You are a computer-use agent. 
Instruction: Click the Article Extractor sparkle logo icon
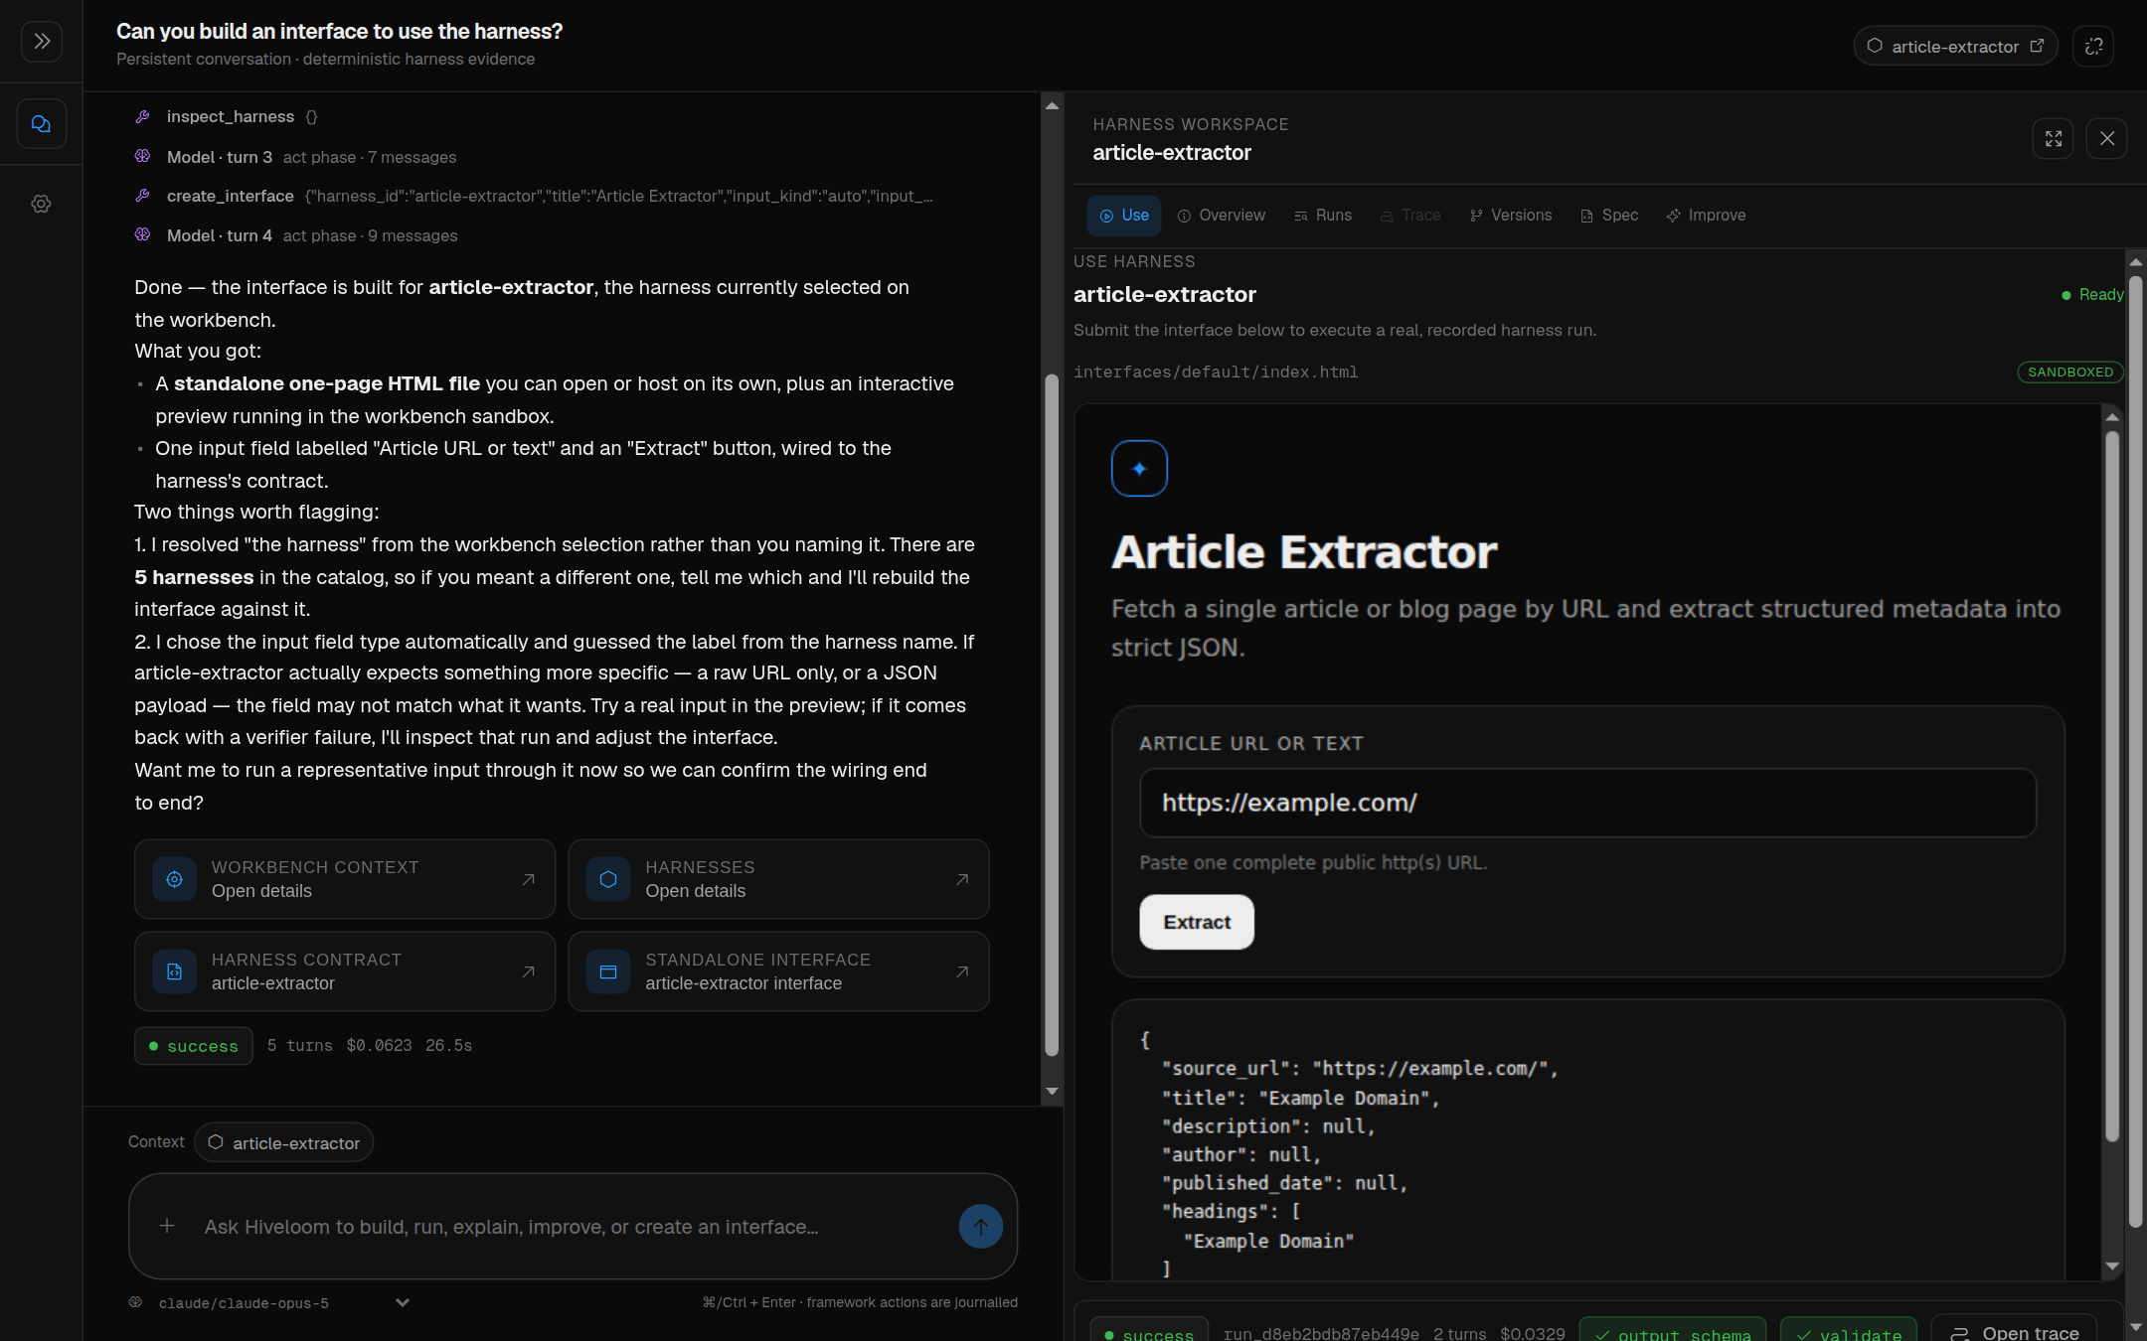tap(1139, 468)
